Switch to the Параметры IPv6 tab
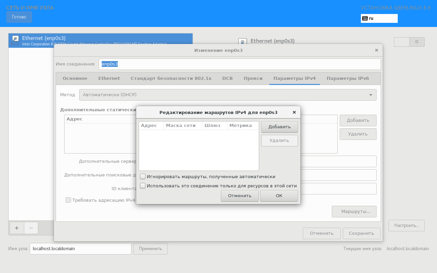The width and height of the screenshot is (437, 273). click(348, 78)
